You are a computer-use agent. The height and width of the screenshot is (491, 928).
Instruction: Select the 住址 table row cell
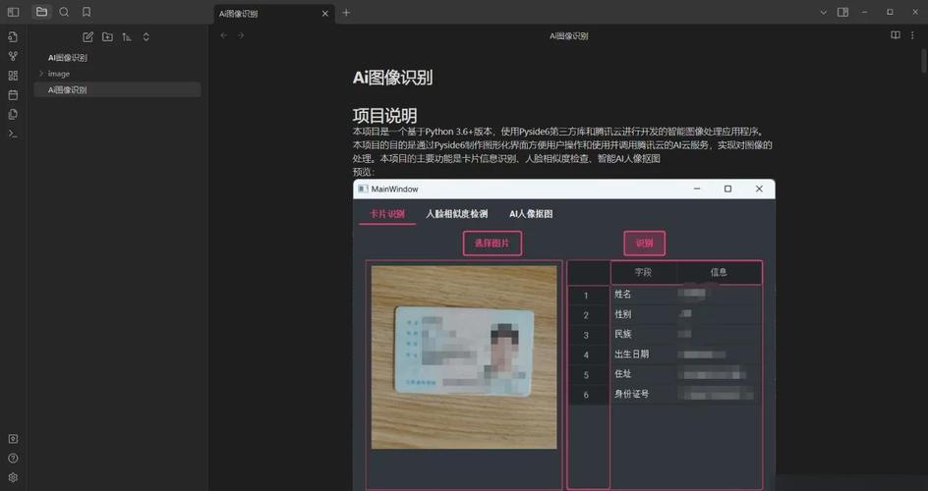coord(643,374)
